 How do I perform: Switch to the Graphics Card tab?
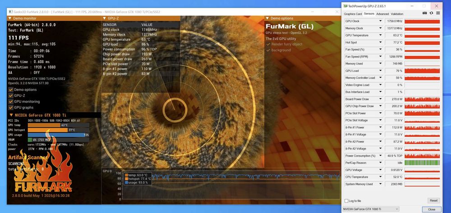pos(353,14)
